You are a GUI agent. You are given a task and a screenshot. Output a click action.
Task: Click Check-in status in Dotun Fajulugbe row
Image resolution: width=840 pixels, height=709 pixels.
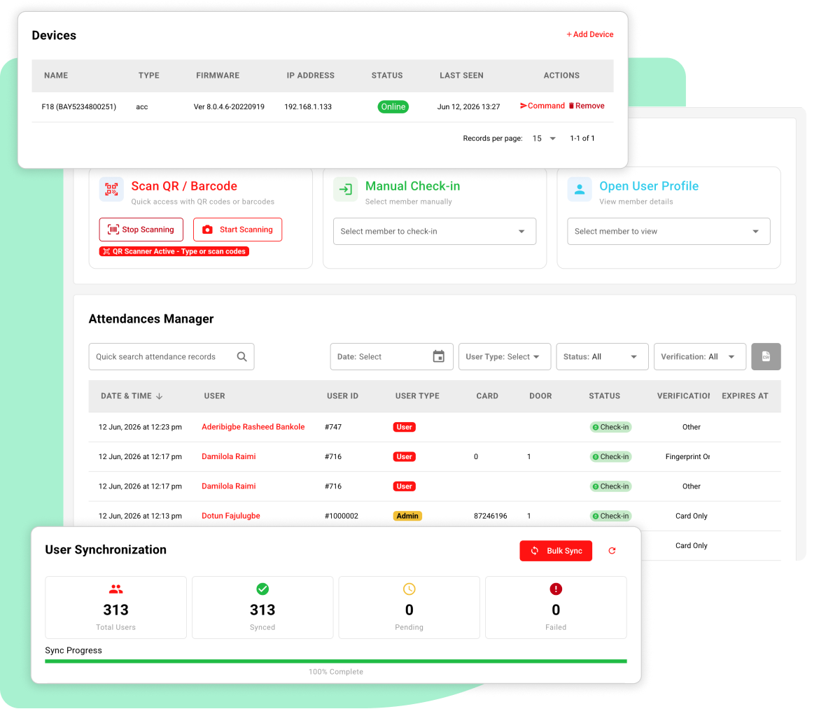point(610,516)
